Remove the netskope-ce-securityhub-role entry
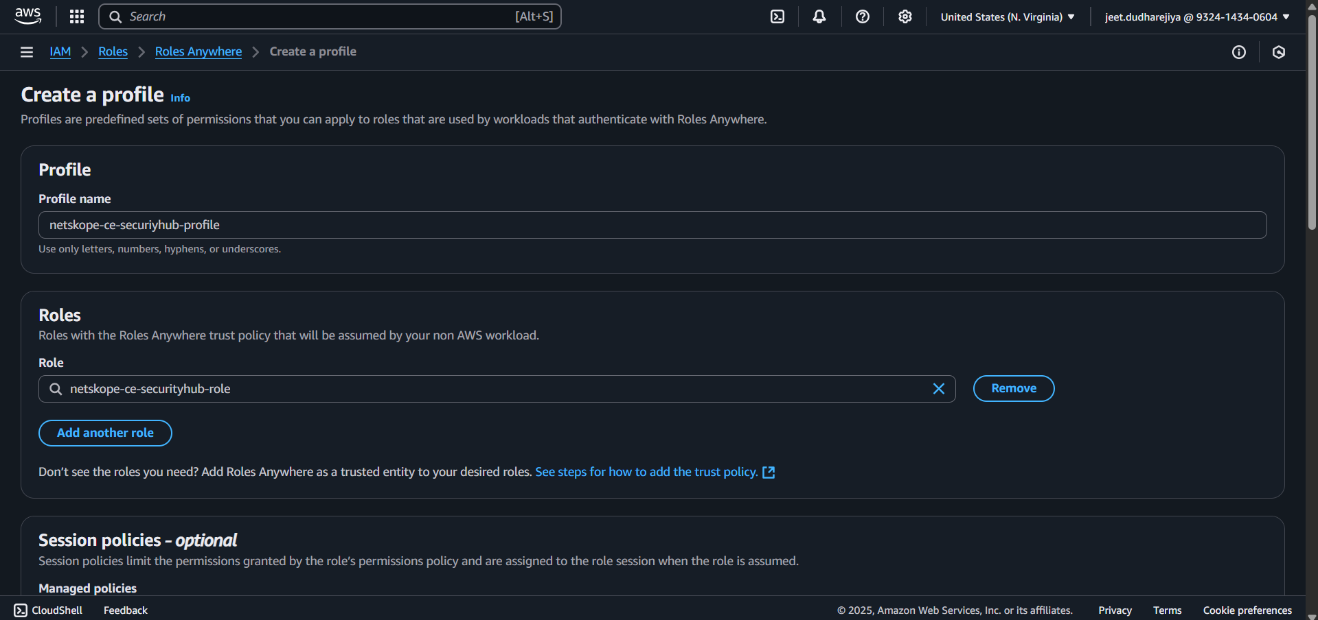Viewport: 1318px width, 620px height. (1014, 388)
